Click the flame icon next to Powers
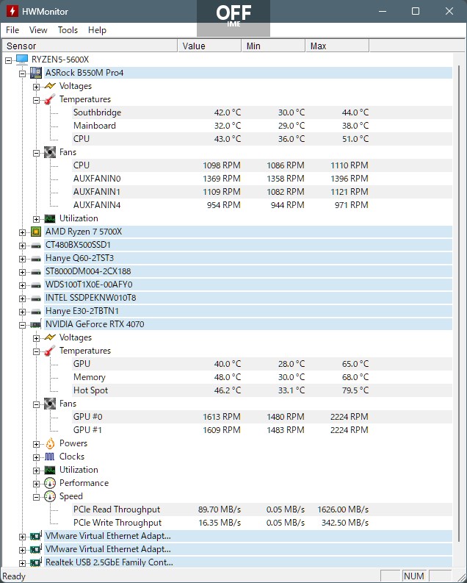Screen dimensions: 467x583 coord(50,443)
